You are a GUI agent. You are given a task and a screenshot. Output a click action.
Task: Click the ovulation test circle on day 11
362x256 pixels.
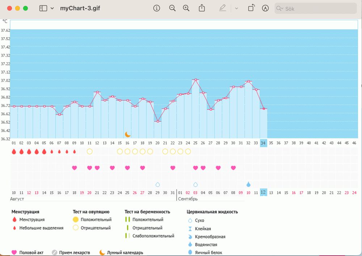coord(89,152)
